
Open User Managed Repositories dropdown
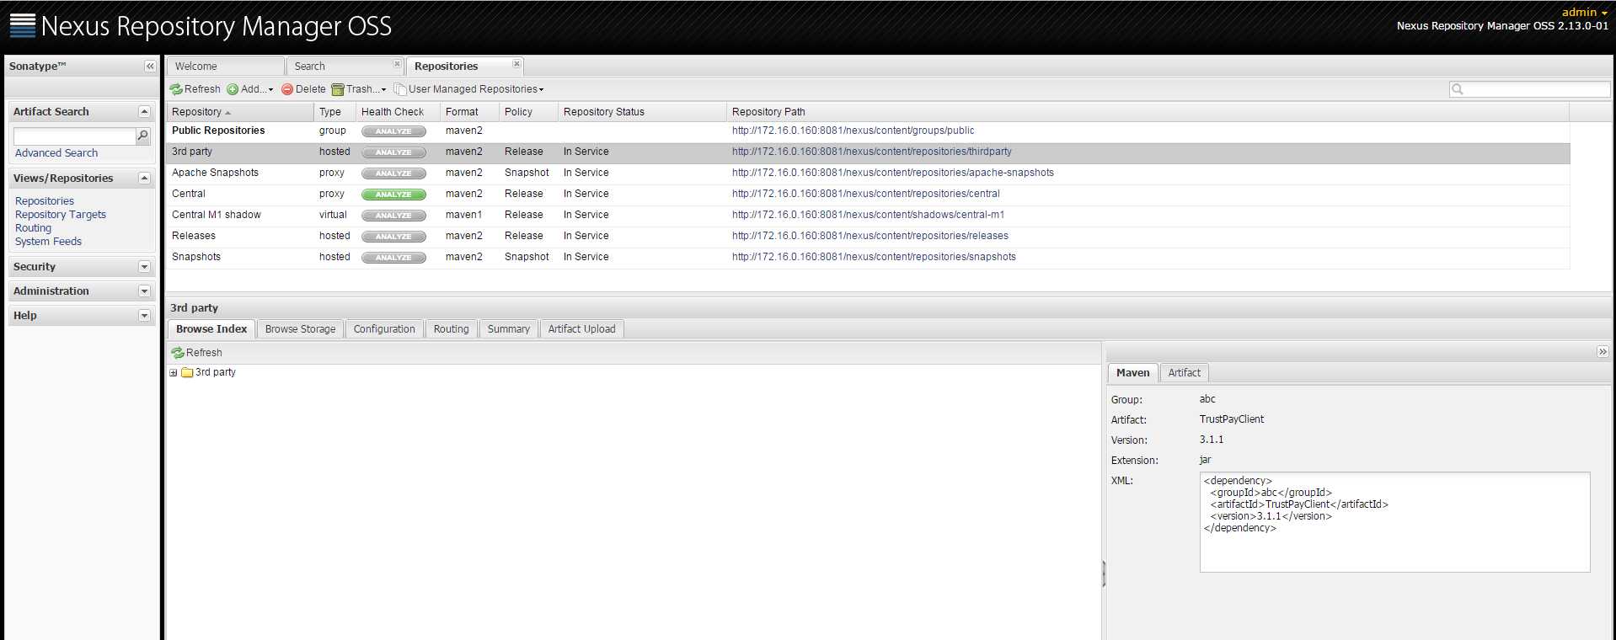469,89
